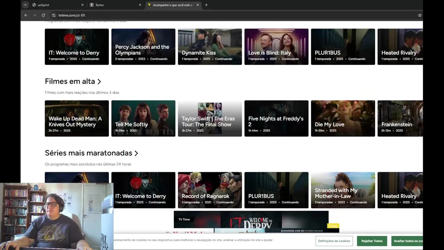Open Wake Up Dead Man movie card
Image resolution: width=444 pixels, height=250 pixels.
tap(77, 118)
